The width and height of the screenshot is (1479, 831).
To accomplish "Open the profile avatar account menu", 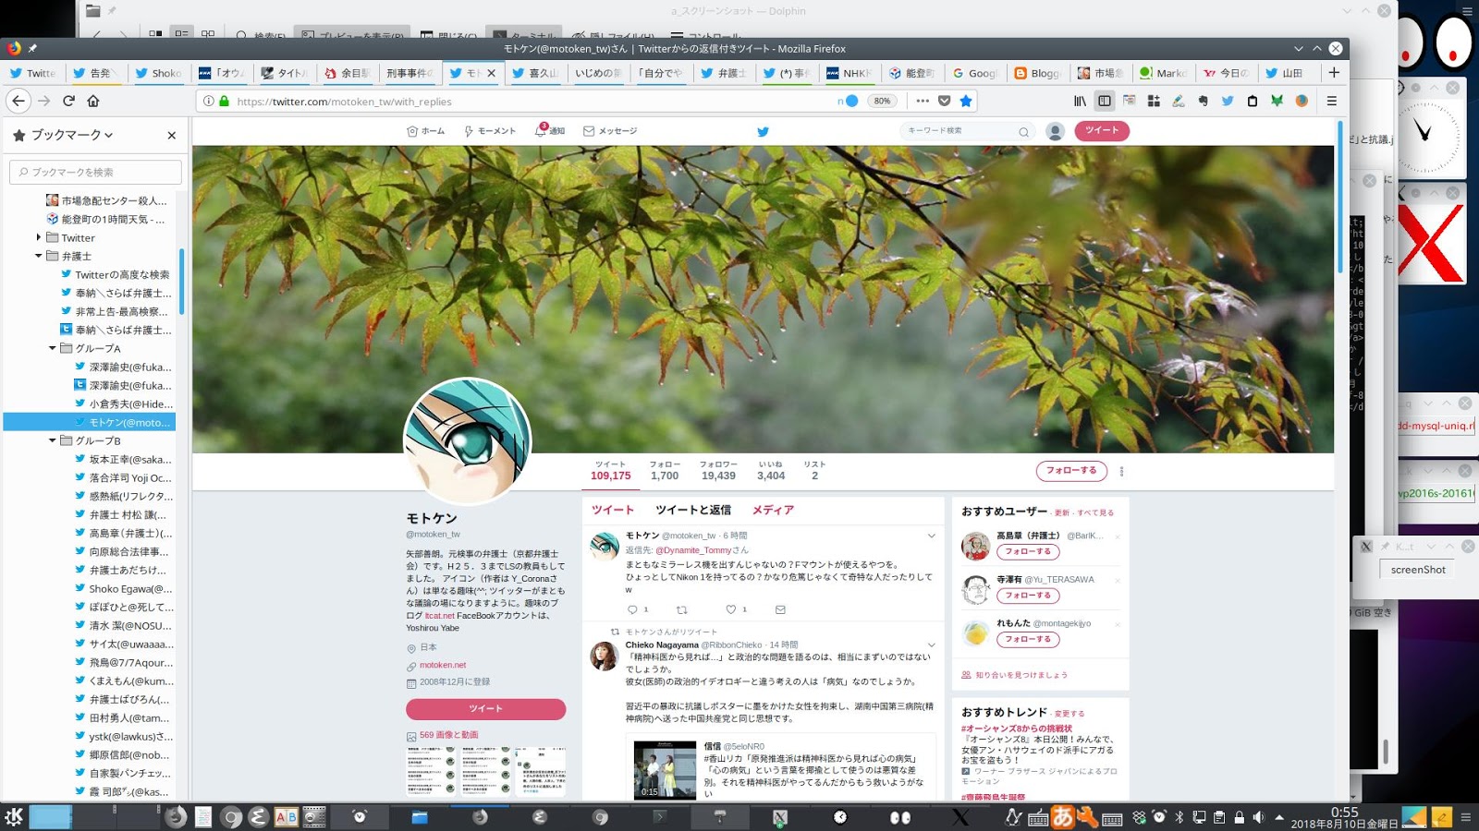I will 1055,131.
